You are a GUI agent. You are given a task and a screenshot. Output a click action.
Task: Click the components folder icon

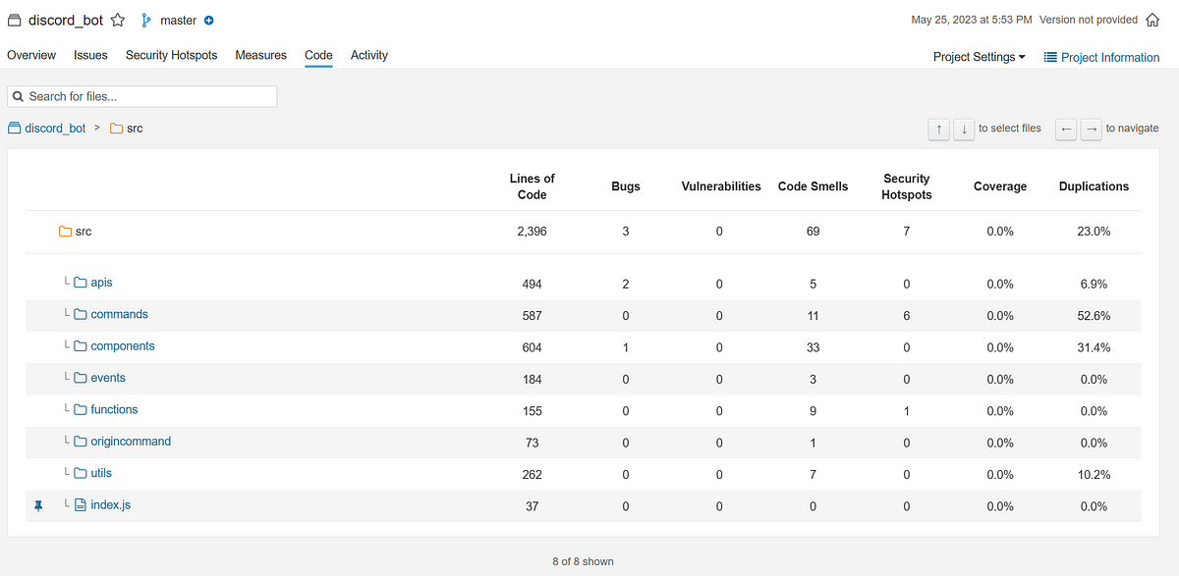coord(81,346)
